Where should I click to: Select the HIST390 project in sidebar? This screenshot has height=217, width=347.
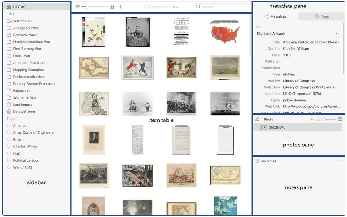(20, 7)
